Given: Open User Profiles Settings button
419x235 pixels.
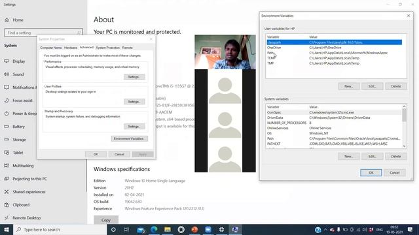Looking at the screenshot, I should [134, 102].
